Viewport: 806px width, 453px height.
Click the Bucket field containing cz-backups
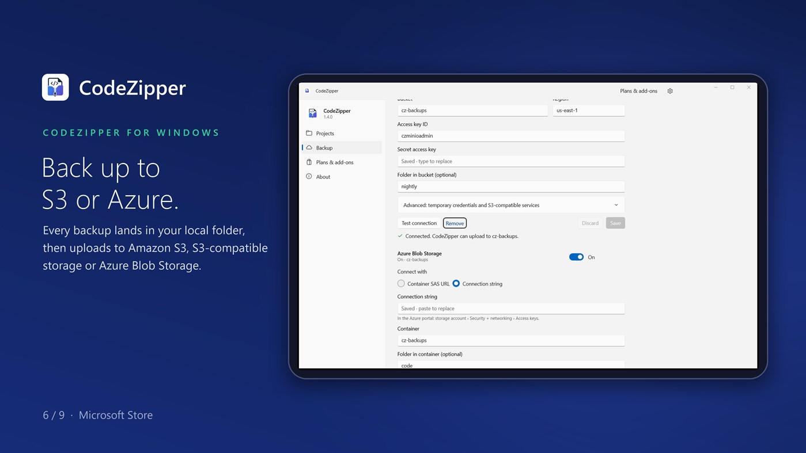[472, 111]
